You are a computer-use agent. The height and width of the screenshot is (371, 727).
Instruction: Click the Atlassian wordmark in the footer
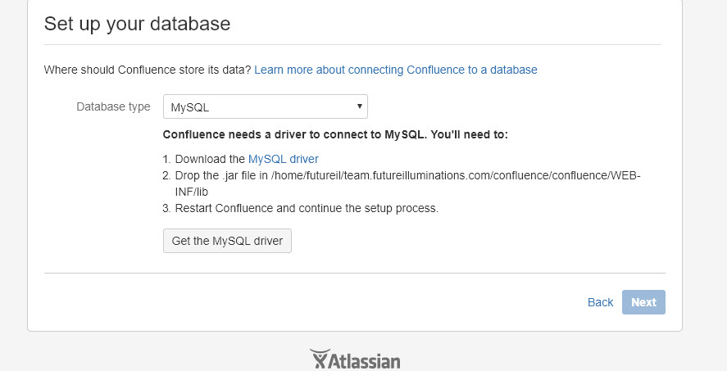(364, 361)
